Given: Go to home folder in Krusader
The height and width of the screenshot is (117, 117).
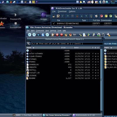Looking at the screenshot, I should (x=43, y=35).
